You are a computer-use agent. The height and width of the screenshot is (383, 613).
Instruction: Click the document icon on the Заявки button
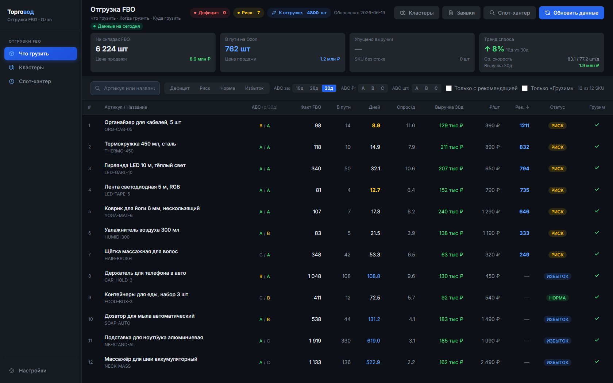[451, 13]
